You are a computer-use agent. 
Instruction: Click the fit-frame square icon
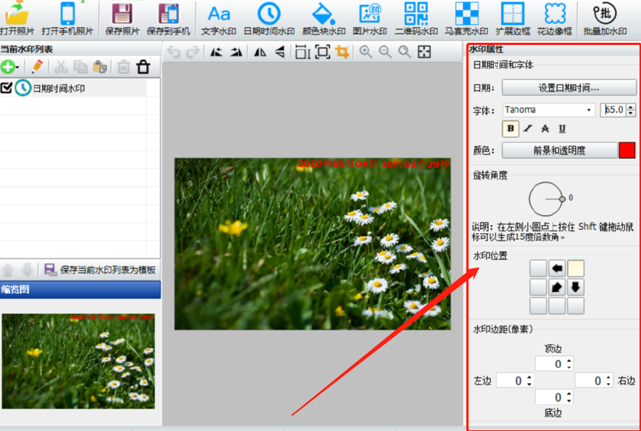[322, 52]
